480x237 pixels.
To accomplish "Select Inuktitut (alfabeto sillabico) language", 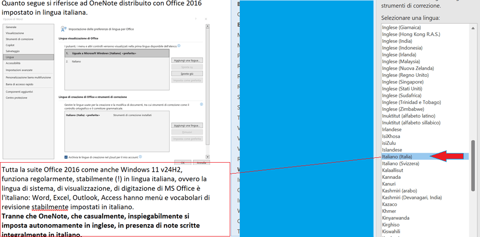I will (x=411, y=123).
